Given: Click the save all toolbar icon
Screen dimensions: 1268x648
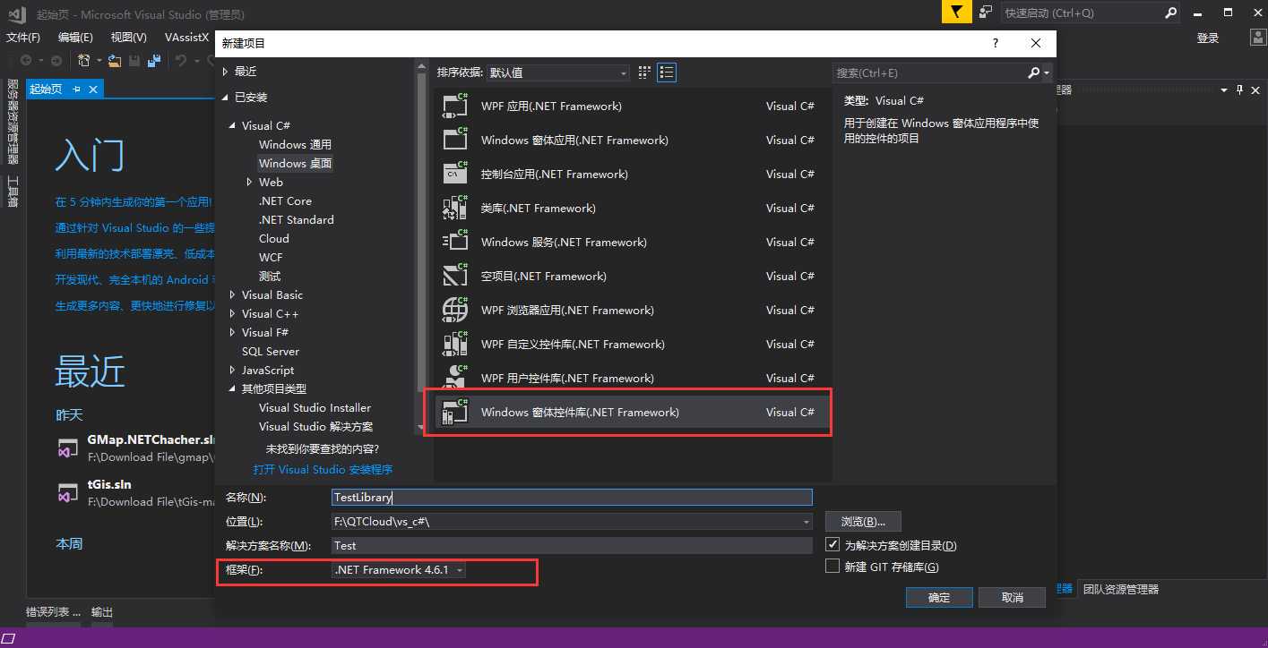Looking at the screenshot, I should click(154, 60).
